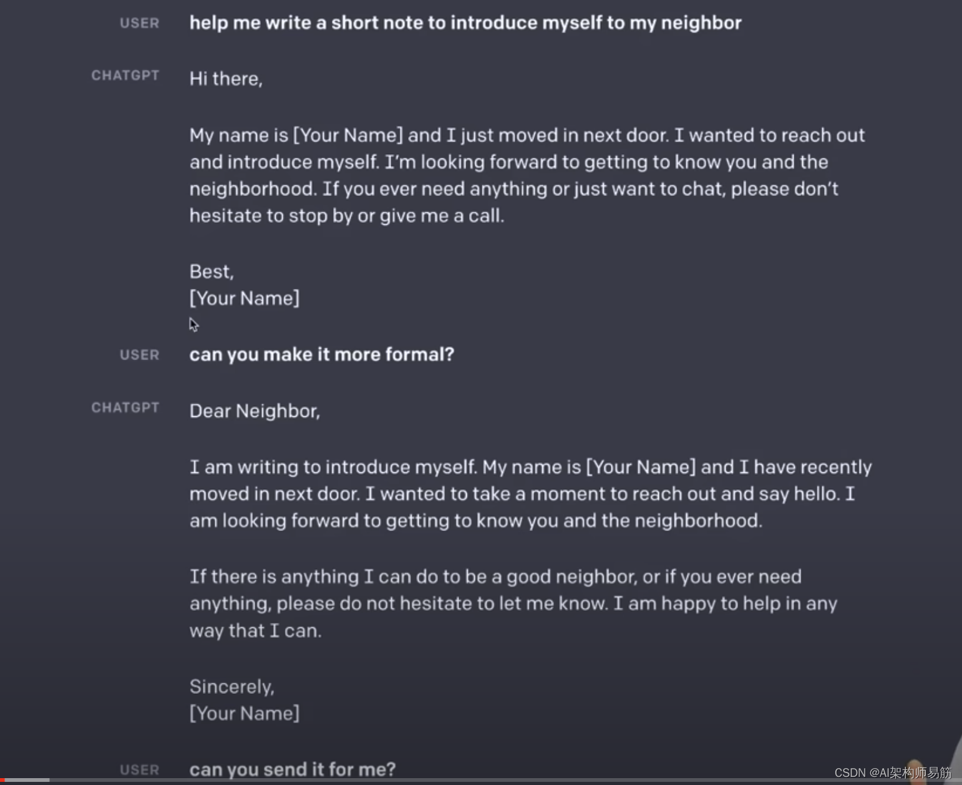The height and width of the screenshot is (785, 962).
Task: Click the "If there is anything I can do" paragraph
Action: pyautogui.click(x=513, y=603)
